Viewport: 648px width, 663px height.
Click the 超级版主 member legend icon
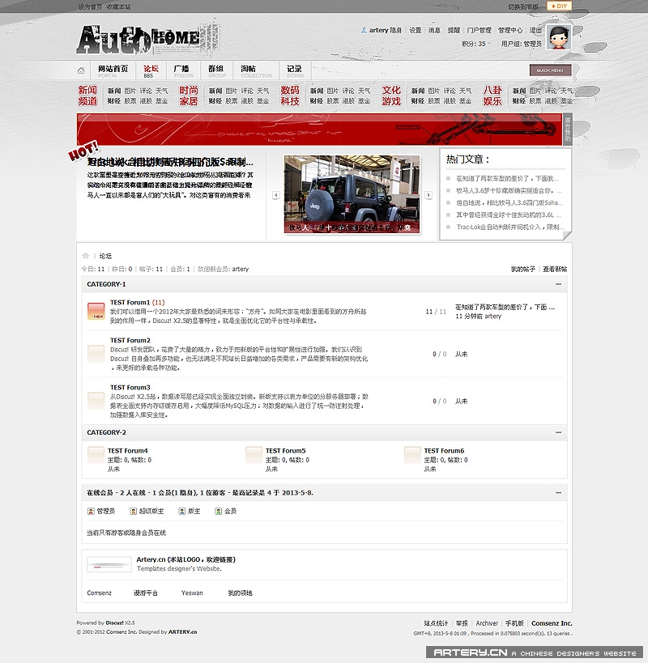[133, 511]
